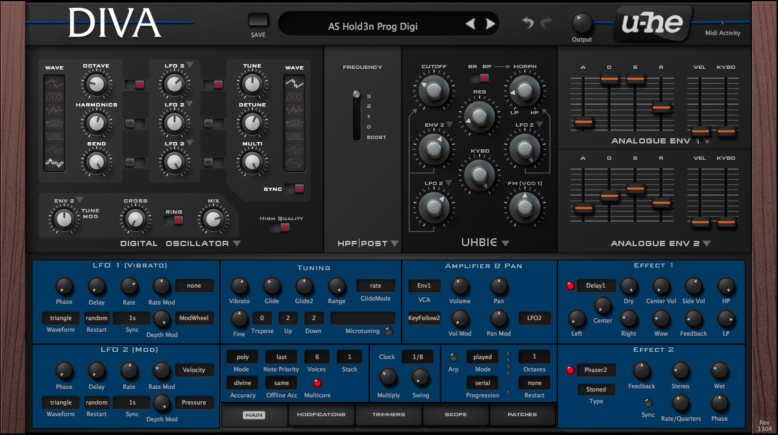Open ANALOGUE ENV 2 selector arrow
778x435 pixels.
coord(707,243)
